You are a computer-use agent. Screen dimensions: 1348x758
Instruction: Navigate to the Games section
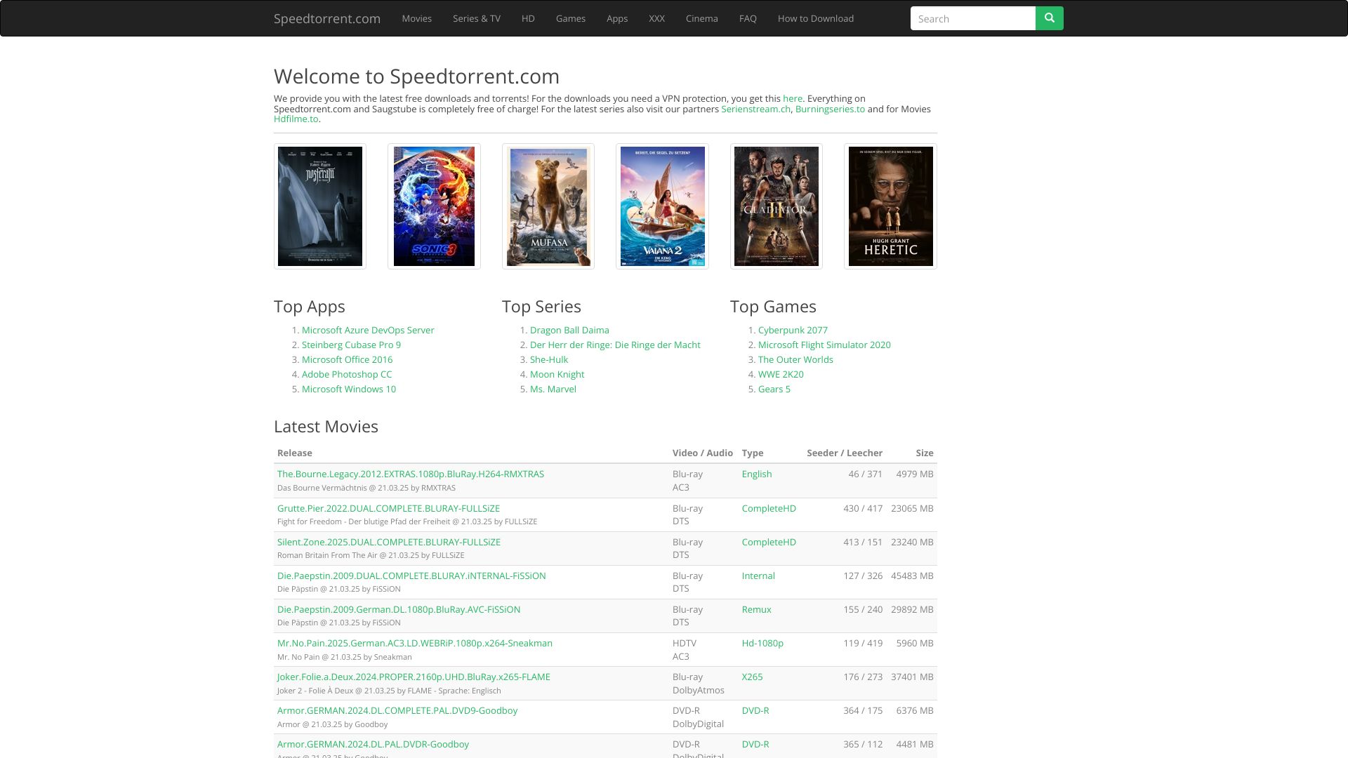click(570, 19)
